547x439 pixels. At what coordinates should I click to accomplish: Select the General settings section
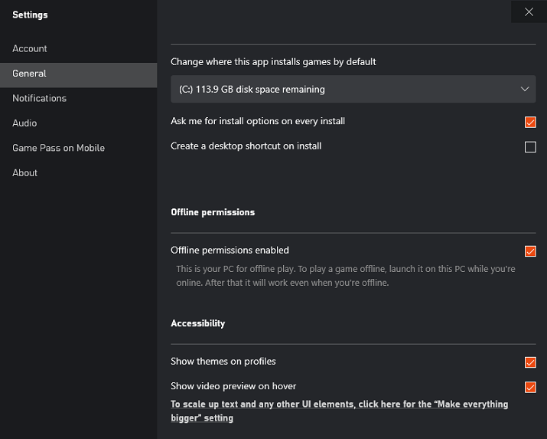[79, 74]
